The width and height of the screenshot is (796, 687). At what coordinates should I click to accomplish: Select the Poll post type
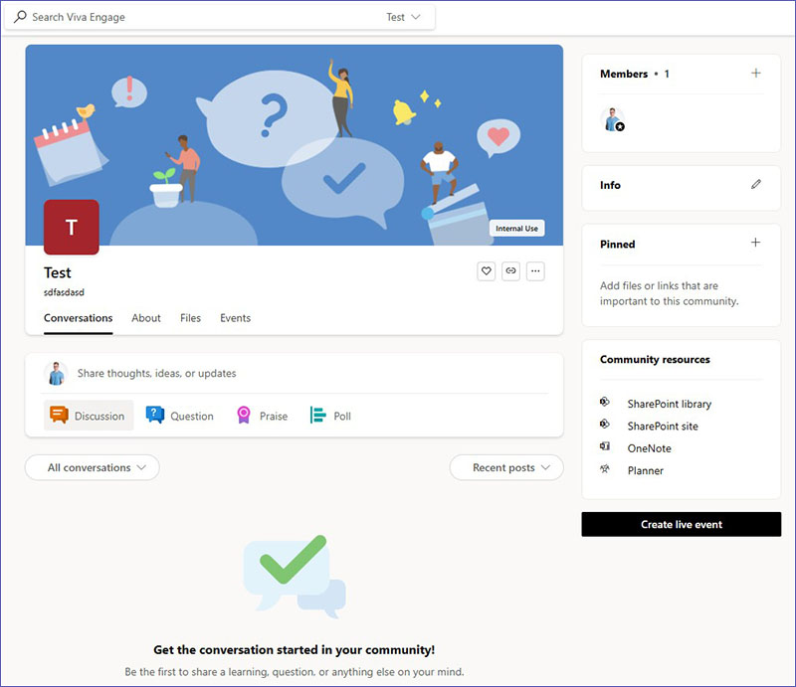coord(330,416)
